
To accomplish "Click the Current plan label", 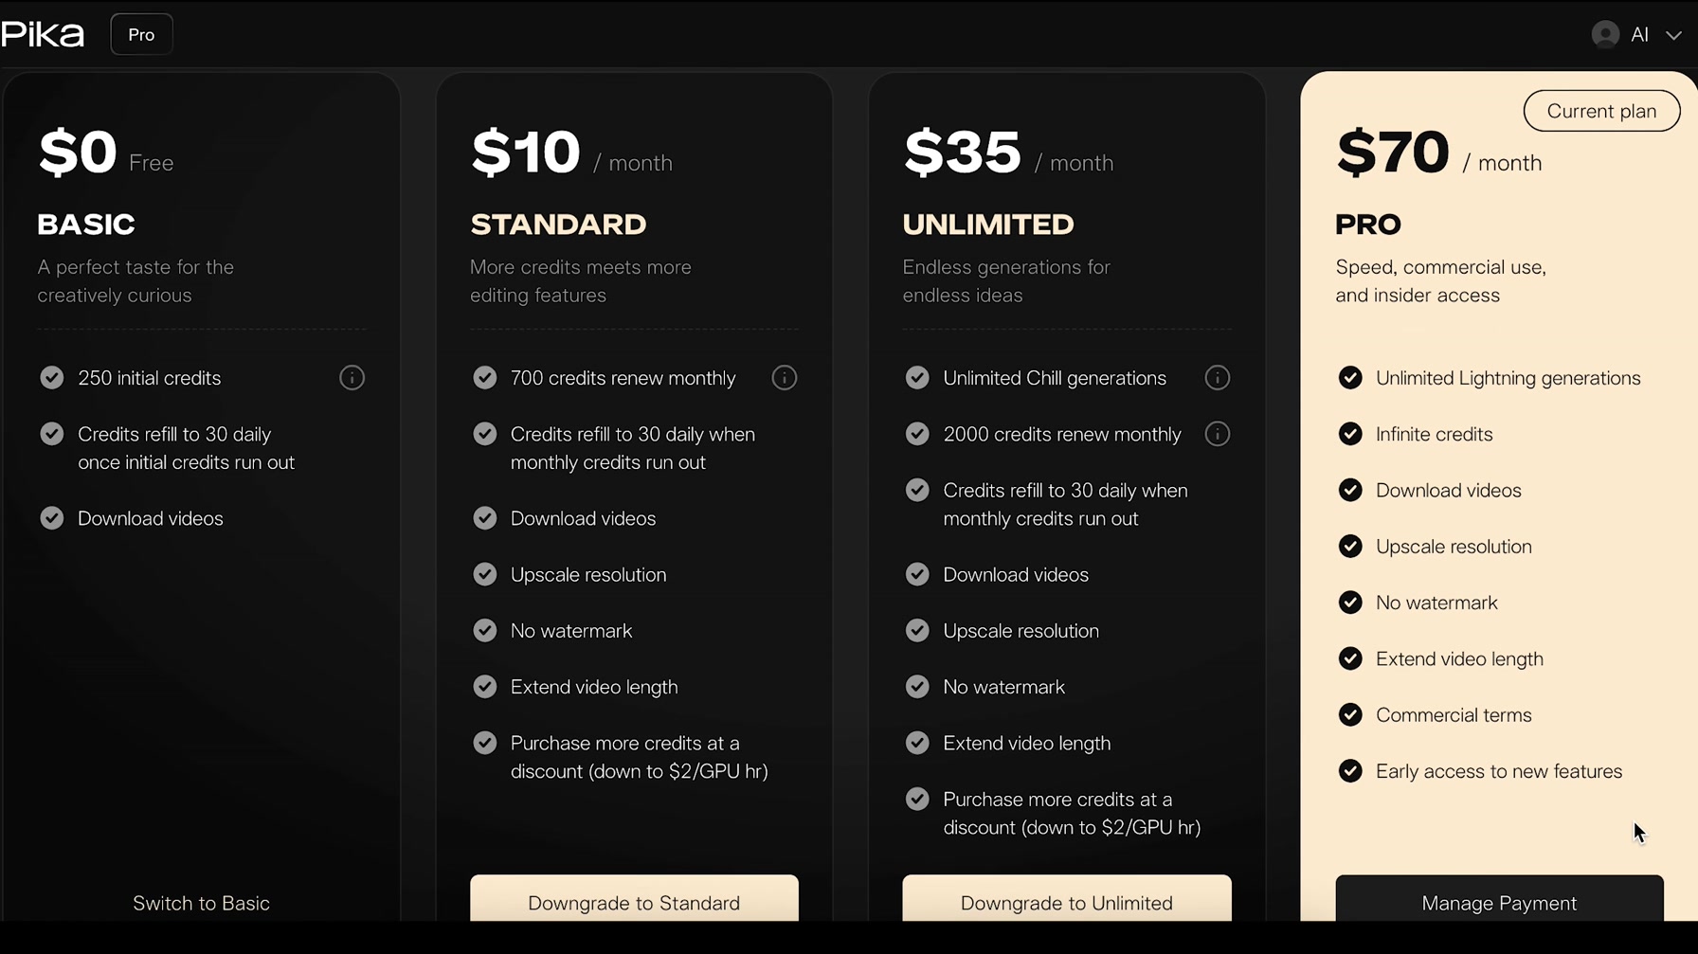I will tap(1601, 111).
